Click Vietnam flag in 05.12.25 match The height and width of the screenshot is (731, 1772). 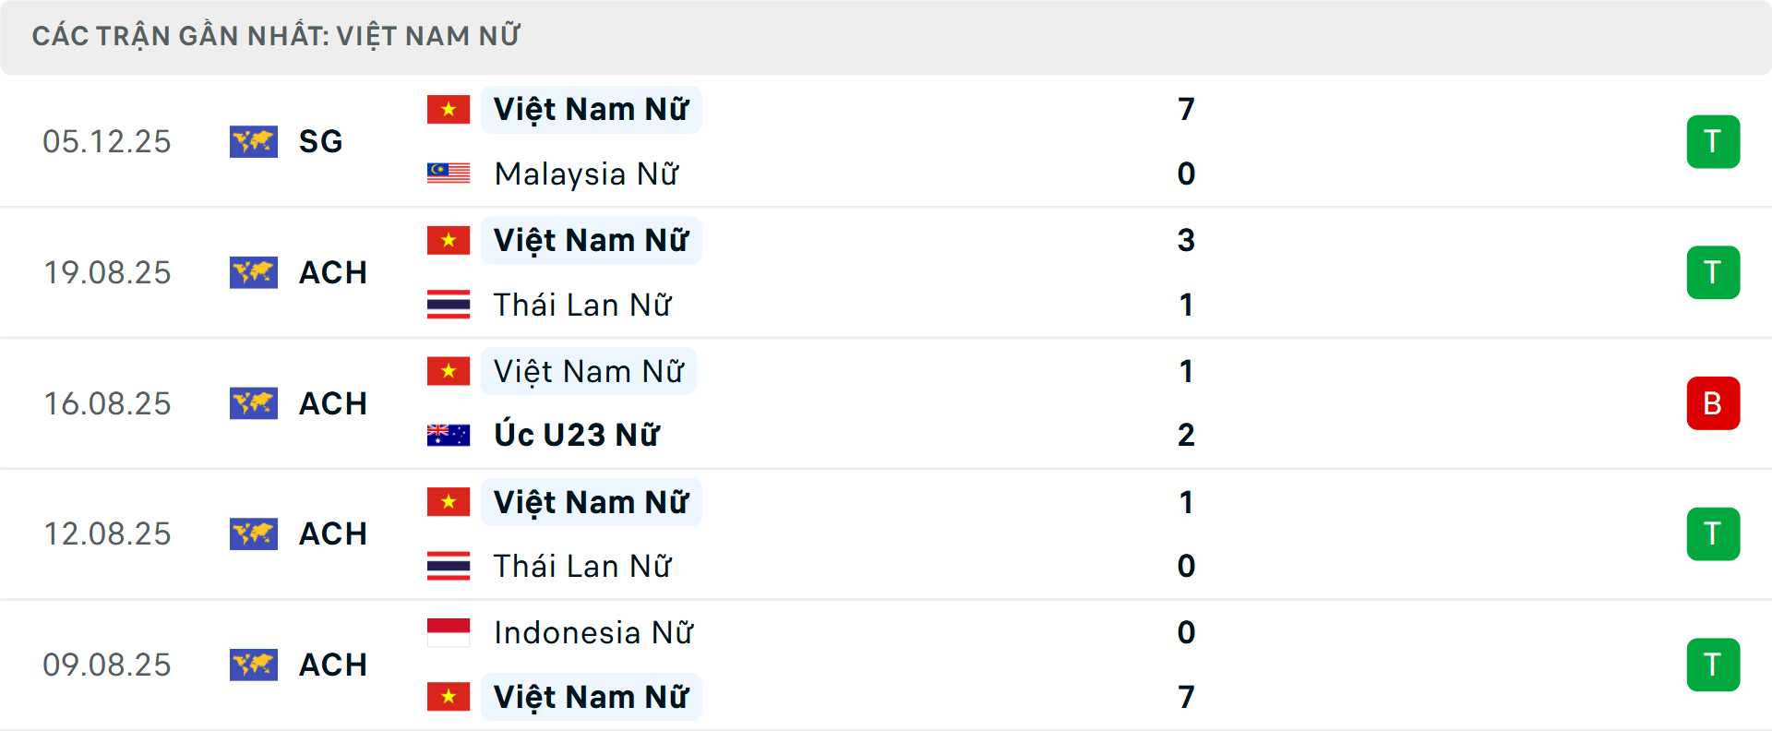coord(449,110)
